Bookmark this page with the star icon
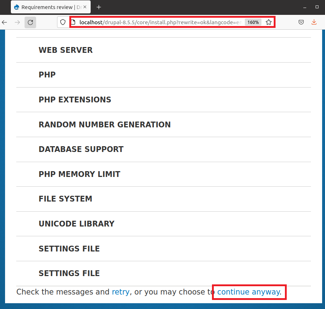Image resolution: width=325 pixels, height=309 pixels. [x=269, y=22]
